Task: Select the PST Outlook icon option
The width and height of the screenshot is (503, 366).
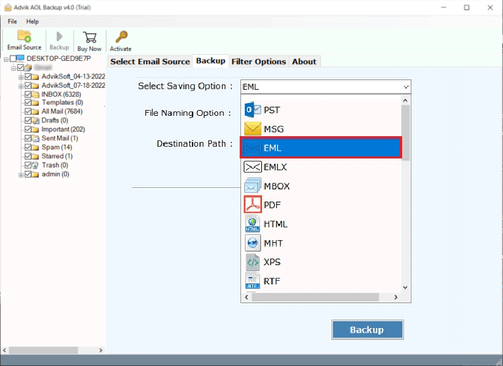Action: [252, 110]
